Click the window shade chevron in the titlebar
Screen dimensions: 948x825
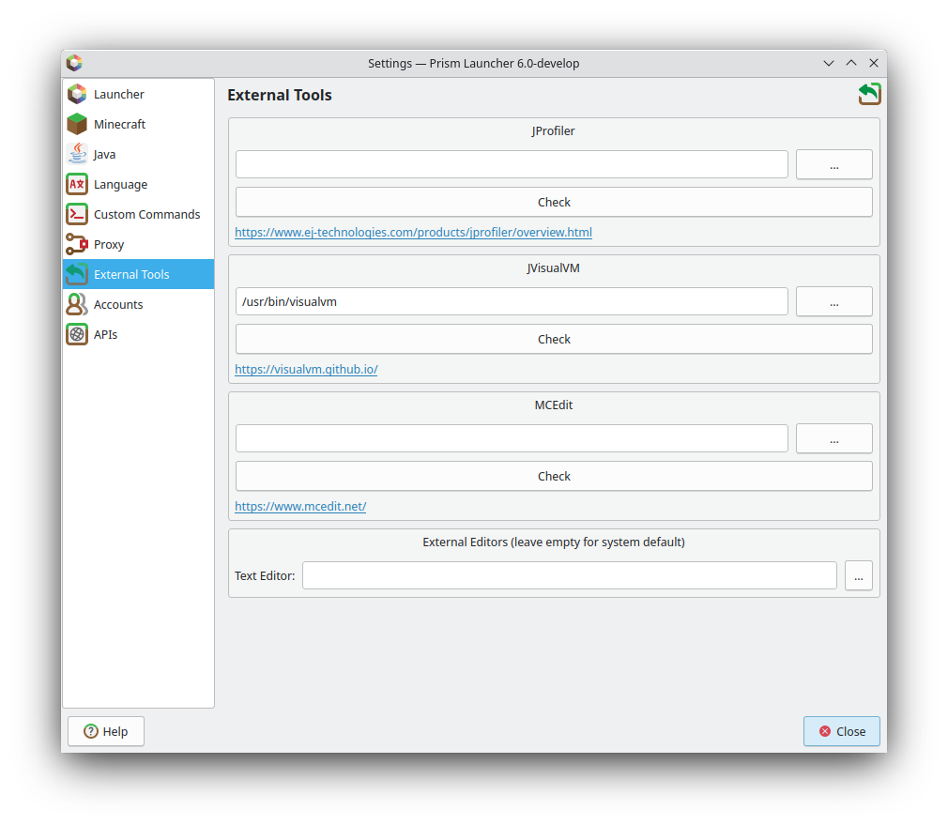(x=829, y=63)
